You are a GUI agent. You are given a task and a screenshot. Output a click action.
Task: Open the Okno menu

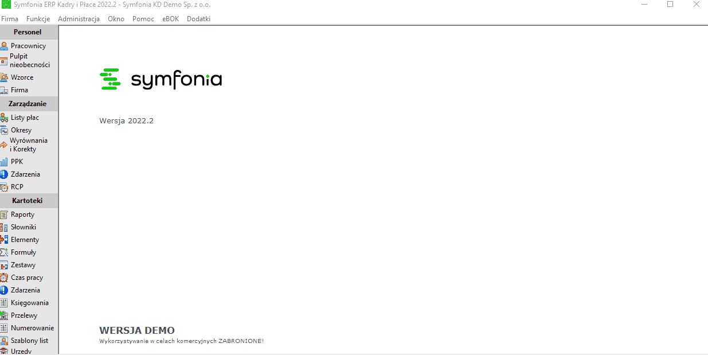point(116,19)
